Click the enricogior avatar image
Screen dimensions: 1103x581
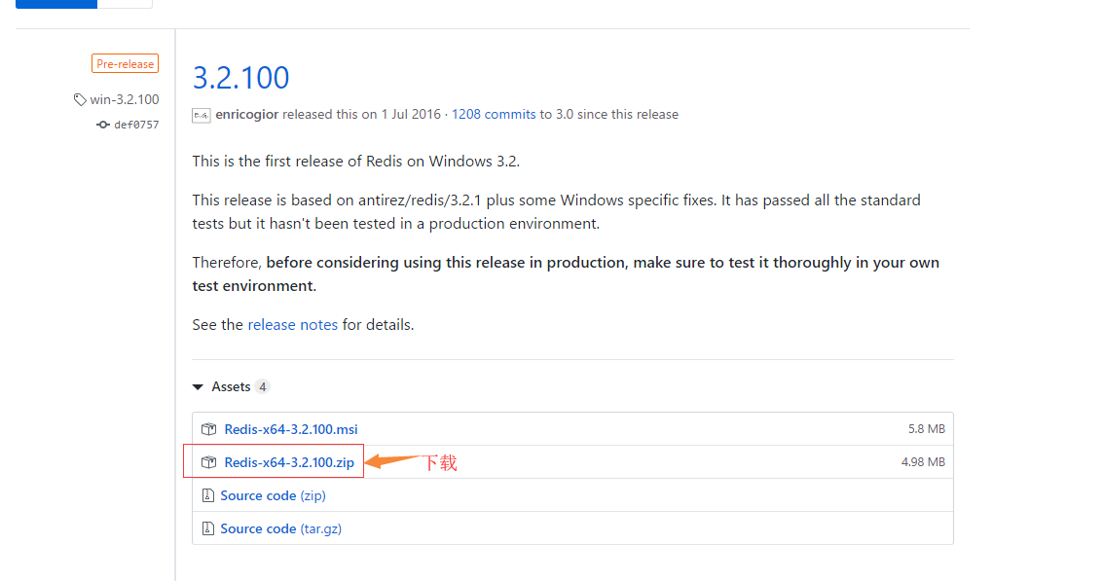(x=202, y=115)
